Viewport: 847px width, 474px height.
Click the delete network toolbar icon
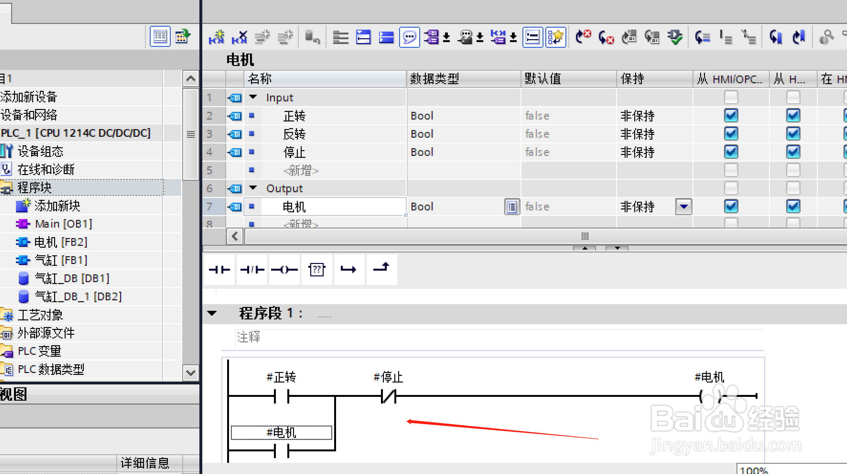pos(240,37)
